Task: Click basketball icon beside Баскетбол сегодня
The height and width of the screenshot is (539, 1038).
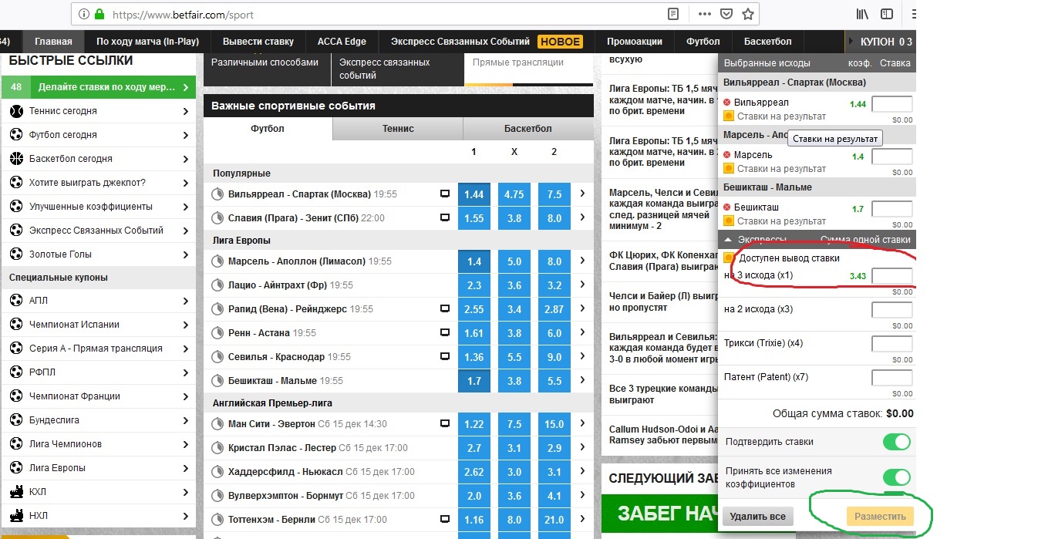Action: tap(16, 159)
